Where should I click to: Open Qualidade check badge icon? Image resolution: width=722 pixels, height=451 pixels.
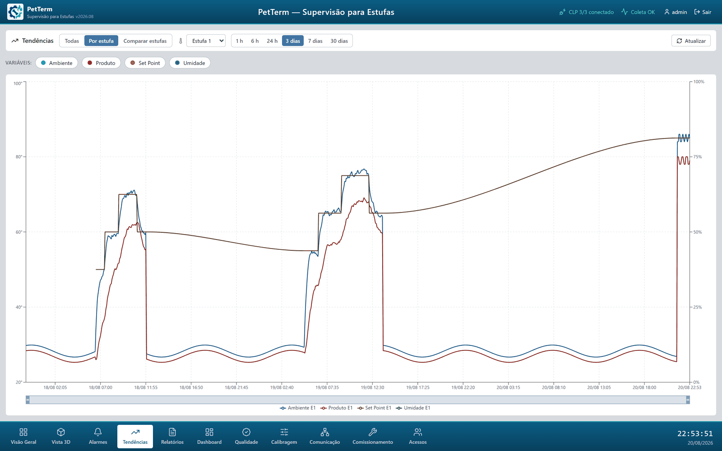pyautogui.click(x=246, y=432)
